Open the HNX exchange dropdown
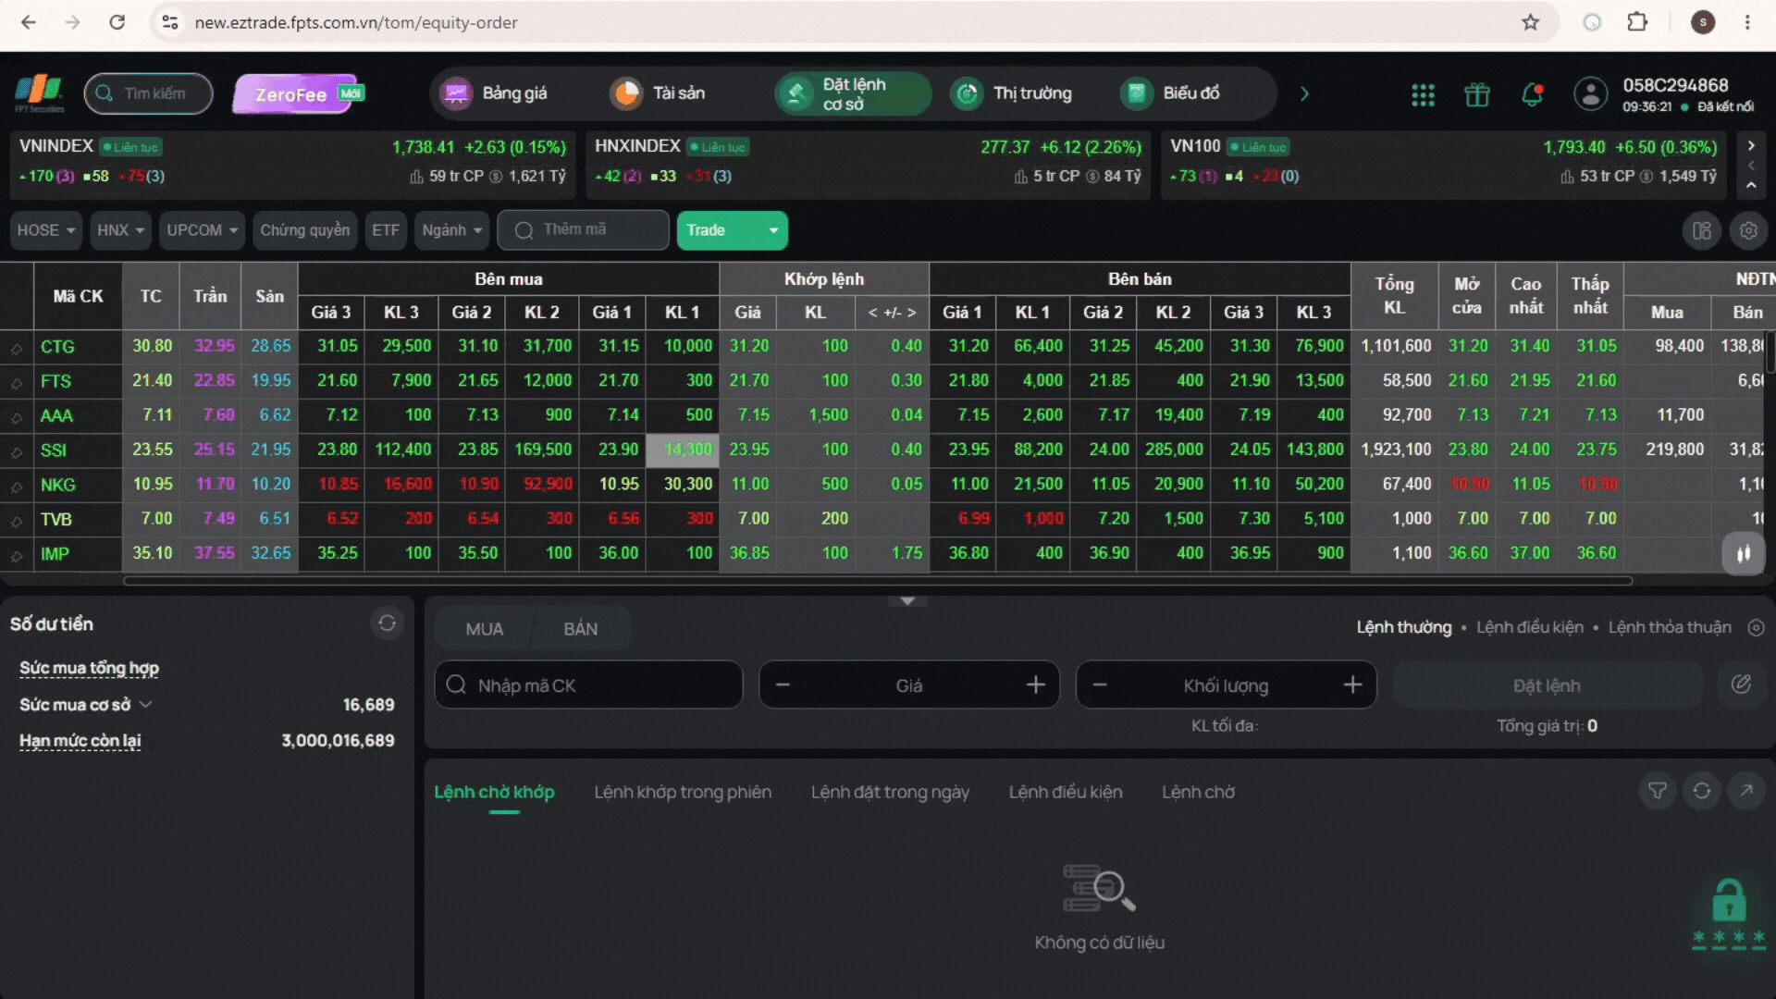Screen dimensions: 1776x999 click(x=120, y=230)
